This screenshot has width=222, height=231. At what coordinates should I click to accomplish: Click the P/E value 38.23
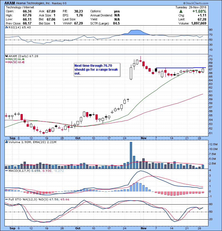(79, 11)
